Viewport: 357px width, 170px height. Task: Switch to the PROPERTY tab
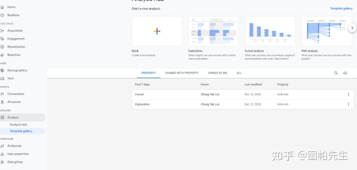[149, 73]
